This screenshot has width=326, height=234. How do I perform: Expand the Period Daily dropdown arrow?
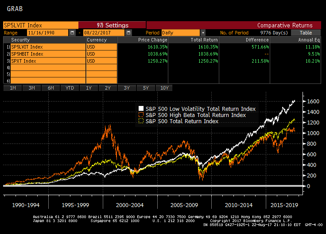[203, 33]
